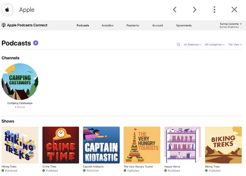246x176 pixels.
Task: Switch to the Podcasts tab
Action: [x=83, y=25]
